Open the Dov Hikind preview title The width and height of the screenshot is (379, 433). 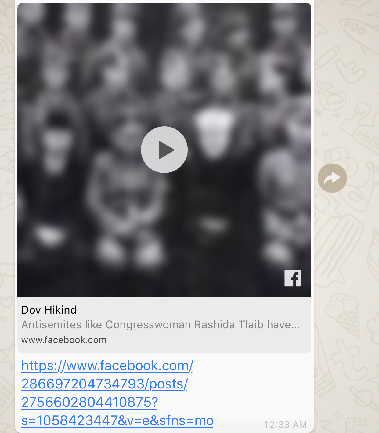coord(49,310)
